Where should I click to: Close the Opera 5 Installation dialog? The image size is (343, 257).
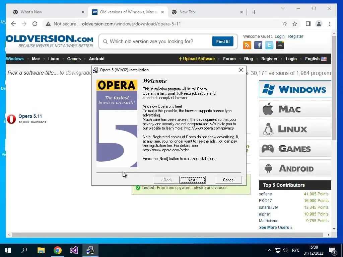tap(241, 70)
